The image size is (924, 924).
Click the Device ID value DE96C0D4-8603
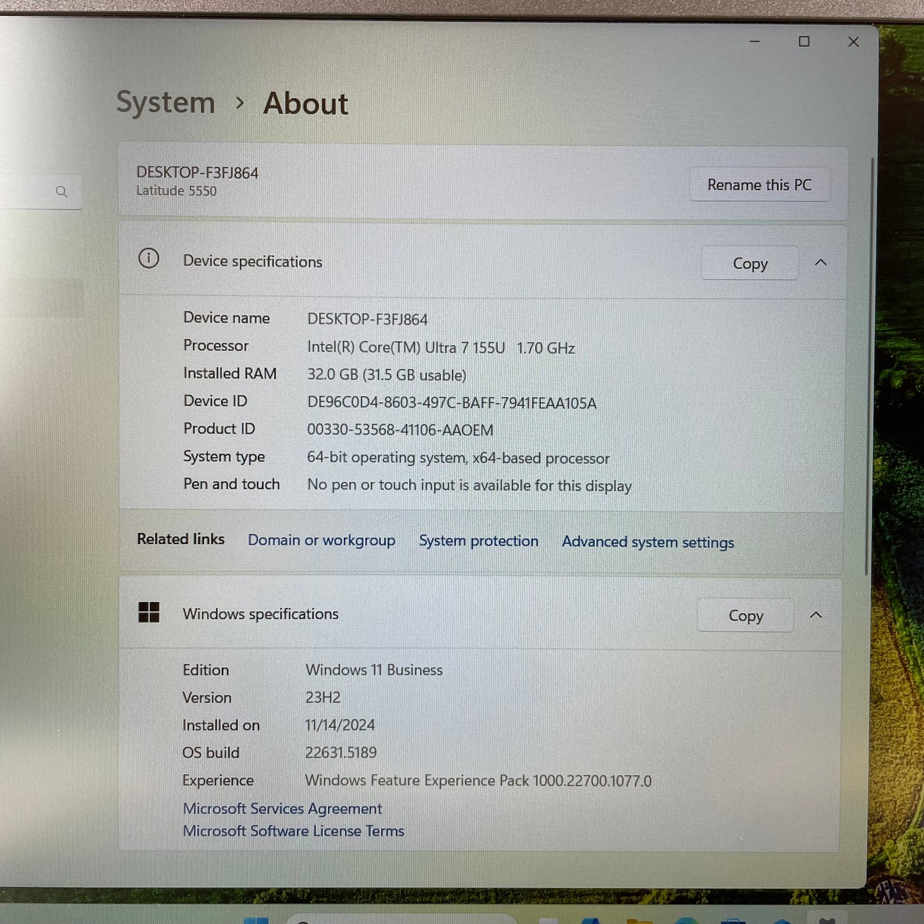point(451,403)
